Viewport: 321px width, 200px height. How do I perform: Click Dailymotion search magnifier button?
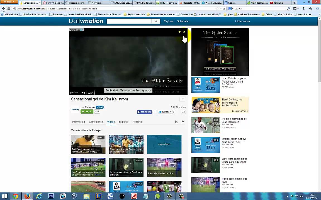tap(156, 21)
